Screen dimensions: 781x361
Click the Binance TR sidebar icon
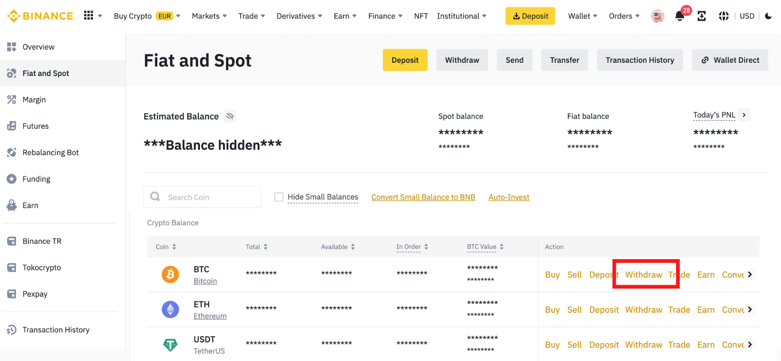pos(12,241)
